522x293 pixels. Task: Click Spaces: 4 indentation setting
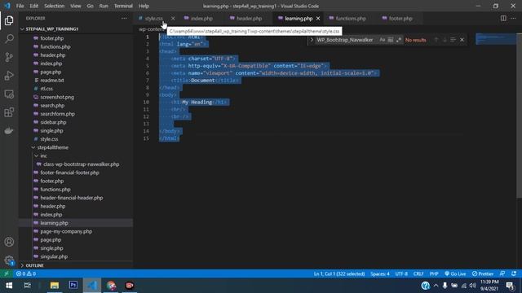point(380,273)
